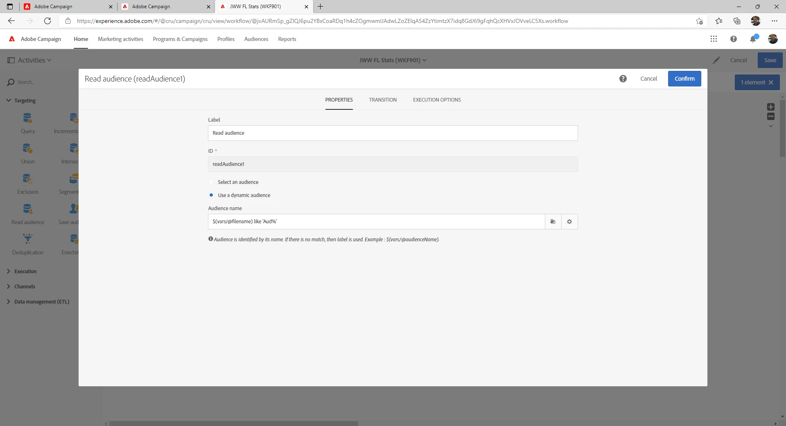Image resolution: width=786 pixels, height=426 pixels.
Task: Open the PROPERTIES tab
Action: (x=339, y=100)
